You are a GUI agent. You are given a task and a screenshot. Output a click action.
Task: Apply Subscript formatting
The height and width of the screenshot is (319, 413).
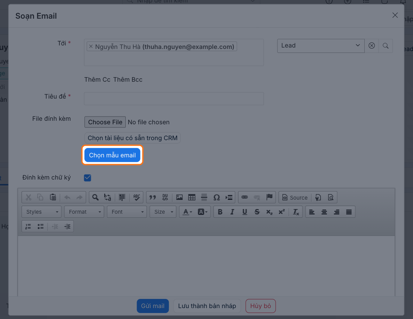pyautogui.click(x=269, y=212)
